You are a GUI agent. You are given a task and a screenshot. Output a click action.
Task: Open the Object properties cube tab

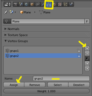tap(32, 4)
